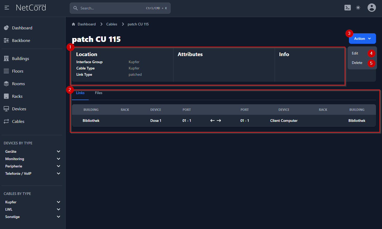Follow the Cables breadcrumb link
382x229 pixels.
click(x=112, y=24)
